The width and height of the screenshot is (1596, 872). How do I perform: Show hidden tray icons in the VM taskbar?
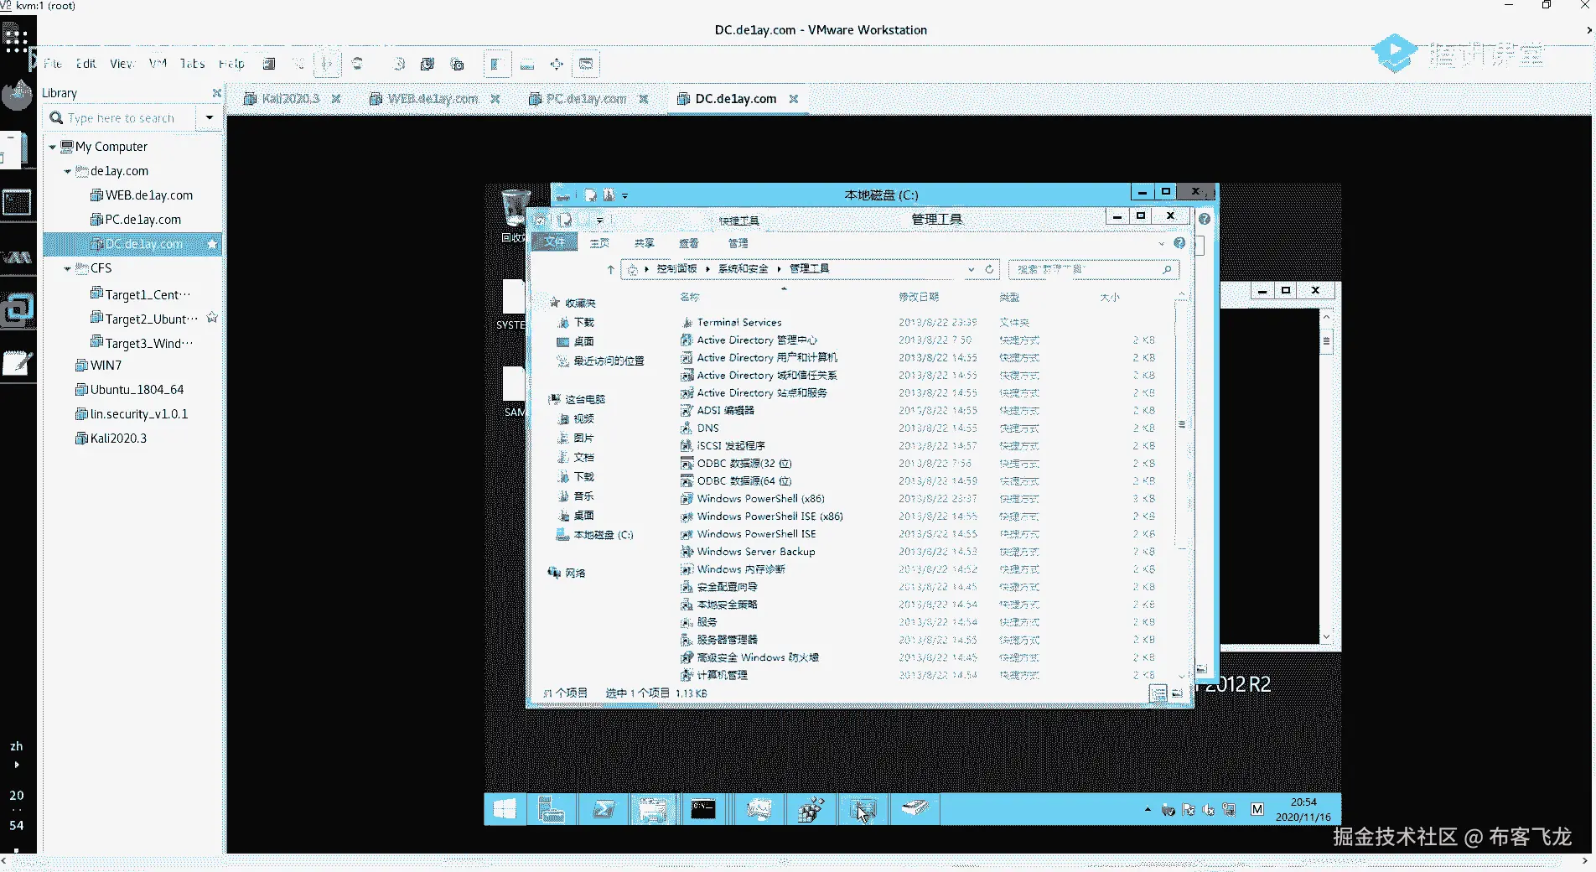click(x=1148, y=809)
